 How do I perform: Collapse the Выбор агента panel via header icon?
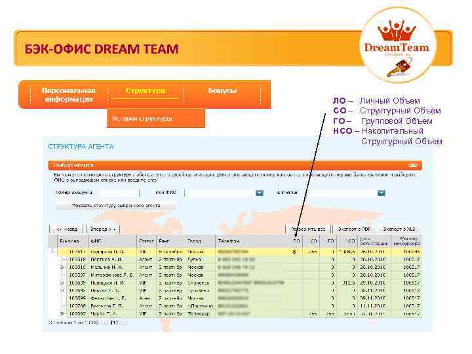pyautogui.click(x=412, y=165)
